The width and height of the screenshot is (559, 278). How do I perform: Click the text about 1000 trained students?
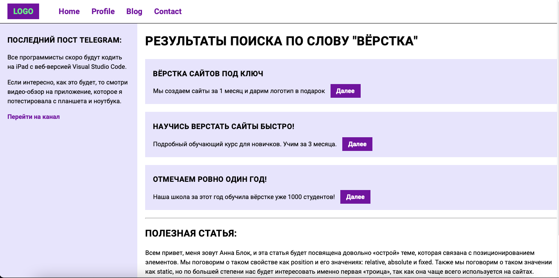click(x=244, y=197)
